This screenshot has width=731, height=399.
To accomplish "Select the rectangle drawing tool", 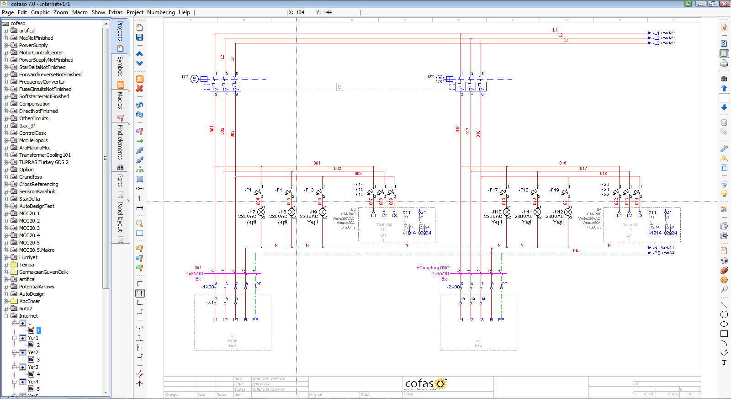I will 724,334.
